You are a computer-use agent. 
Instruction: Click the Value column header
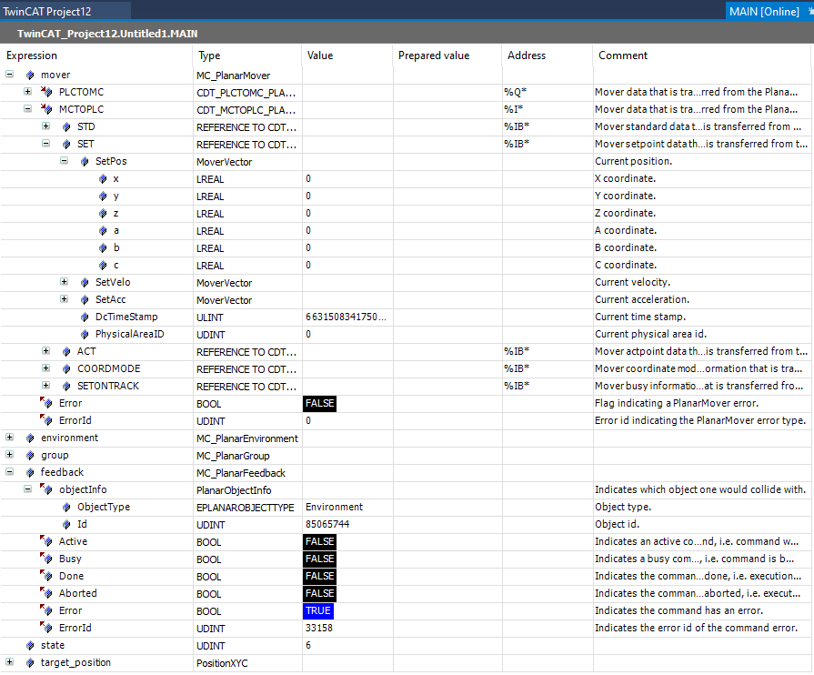(x=347, y=55)
